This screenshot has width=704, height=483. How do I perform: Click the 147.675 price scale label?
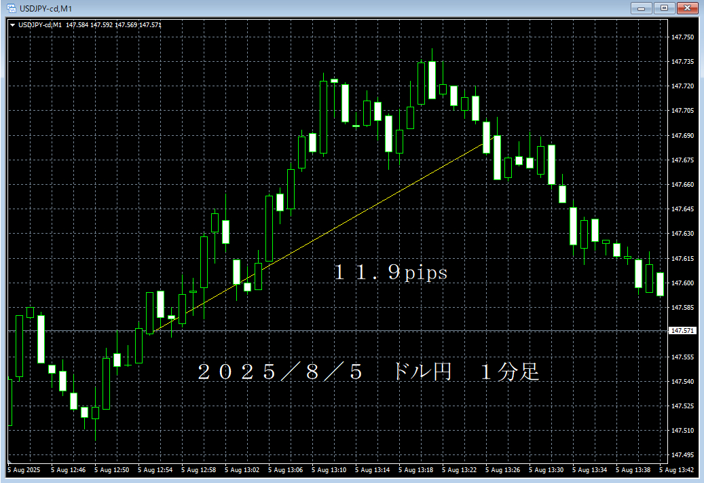pyautogui.click(x=682, y=160)
